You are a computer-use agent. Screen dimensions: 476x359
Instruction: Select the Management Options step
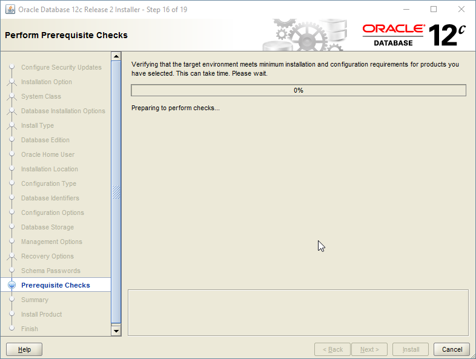(x=51, y=242)
